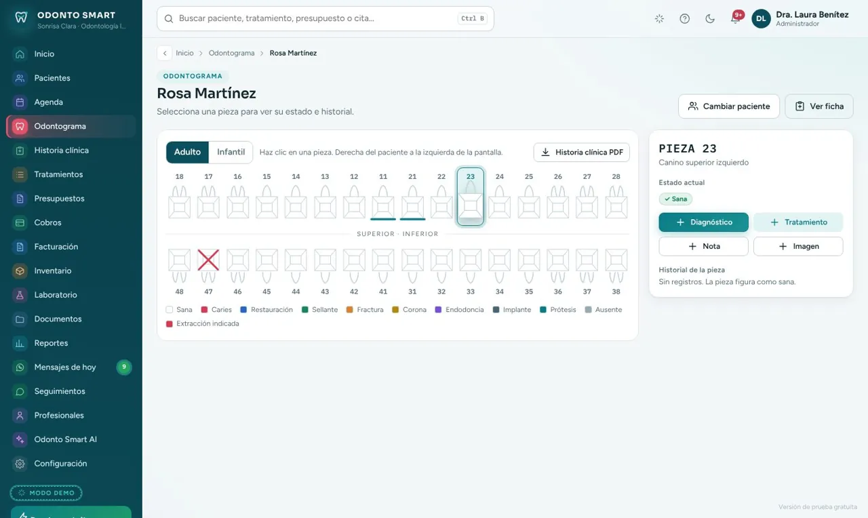Screen dimensions: 868x518
Task: Open the Inicio sidebar item
Action: point(71,54)
